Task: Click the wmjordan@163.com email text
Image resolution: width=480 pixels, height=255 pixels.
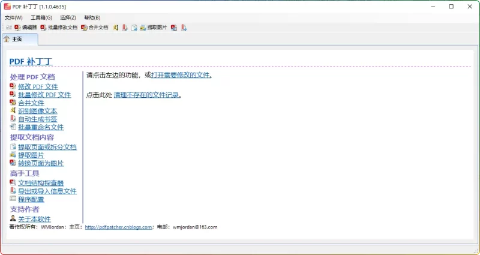Action: pos(196,227)
